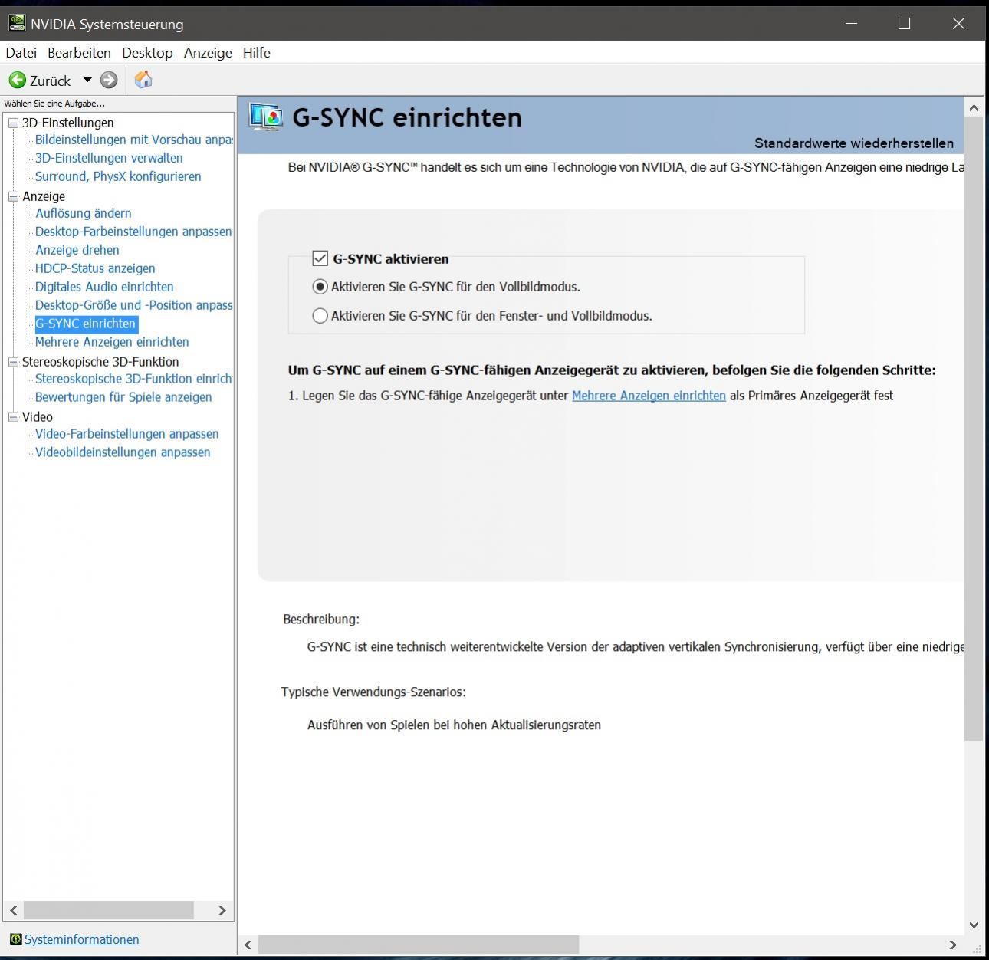Click the main pane horizontal scrollbar thumb
The height and width of the screenshot is (960, 989).
click(419, 945)
